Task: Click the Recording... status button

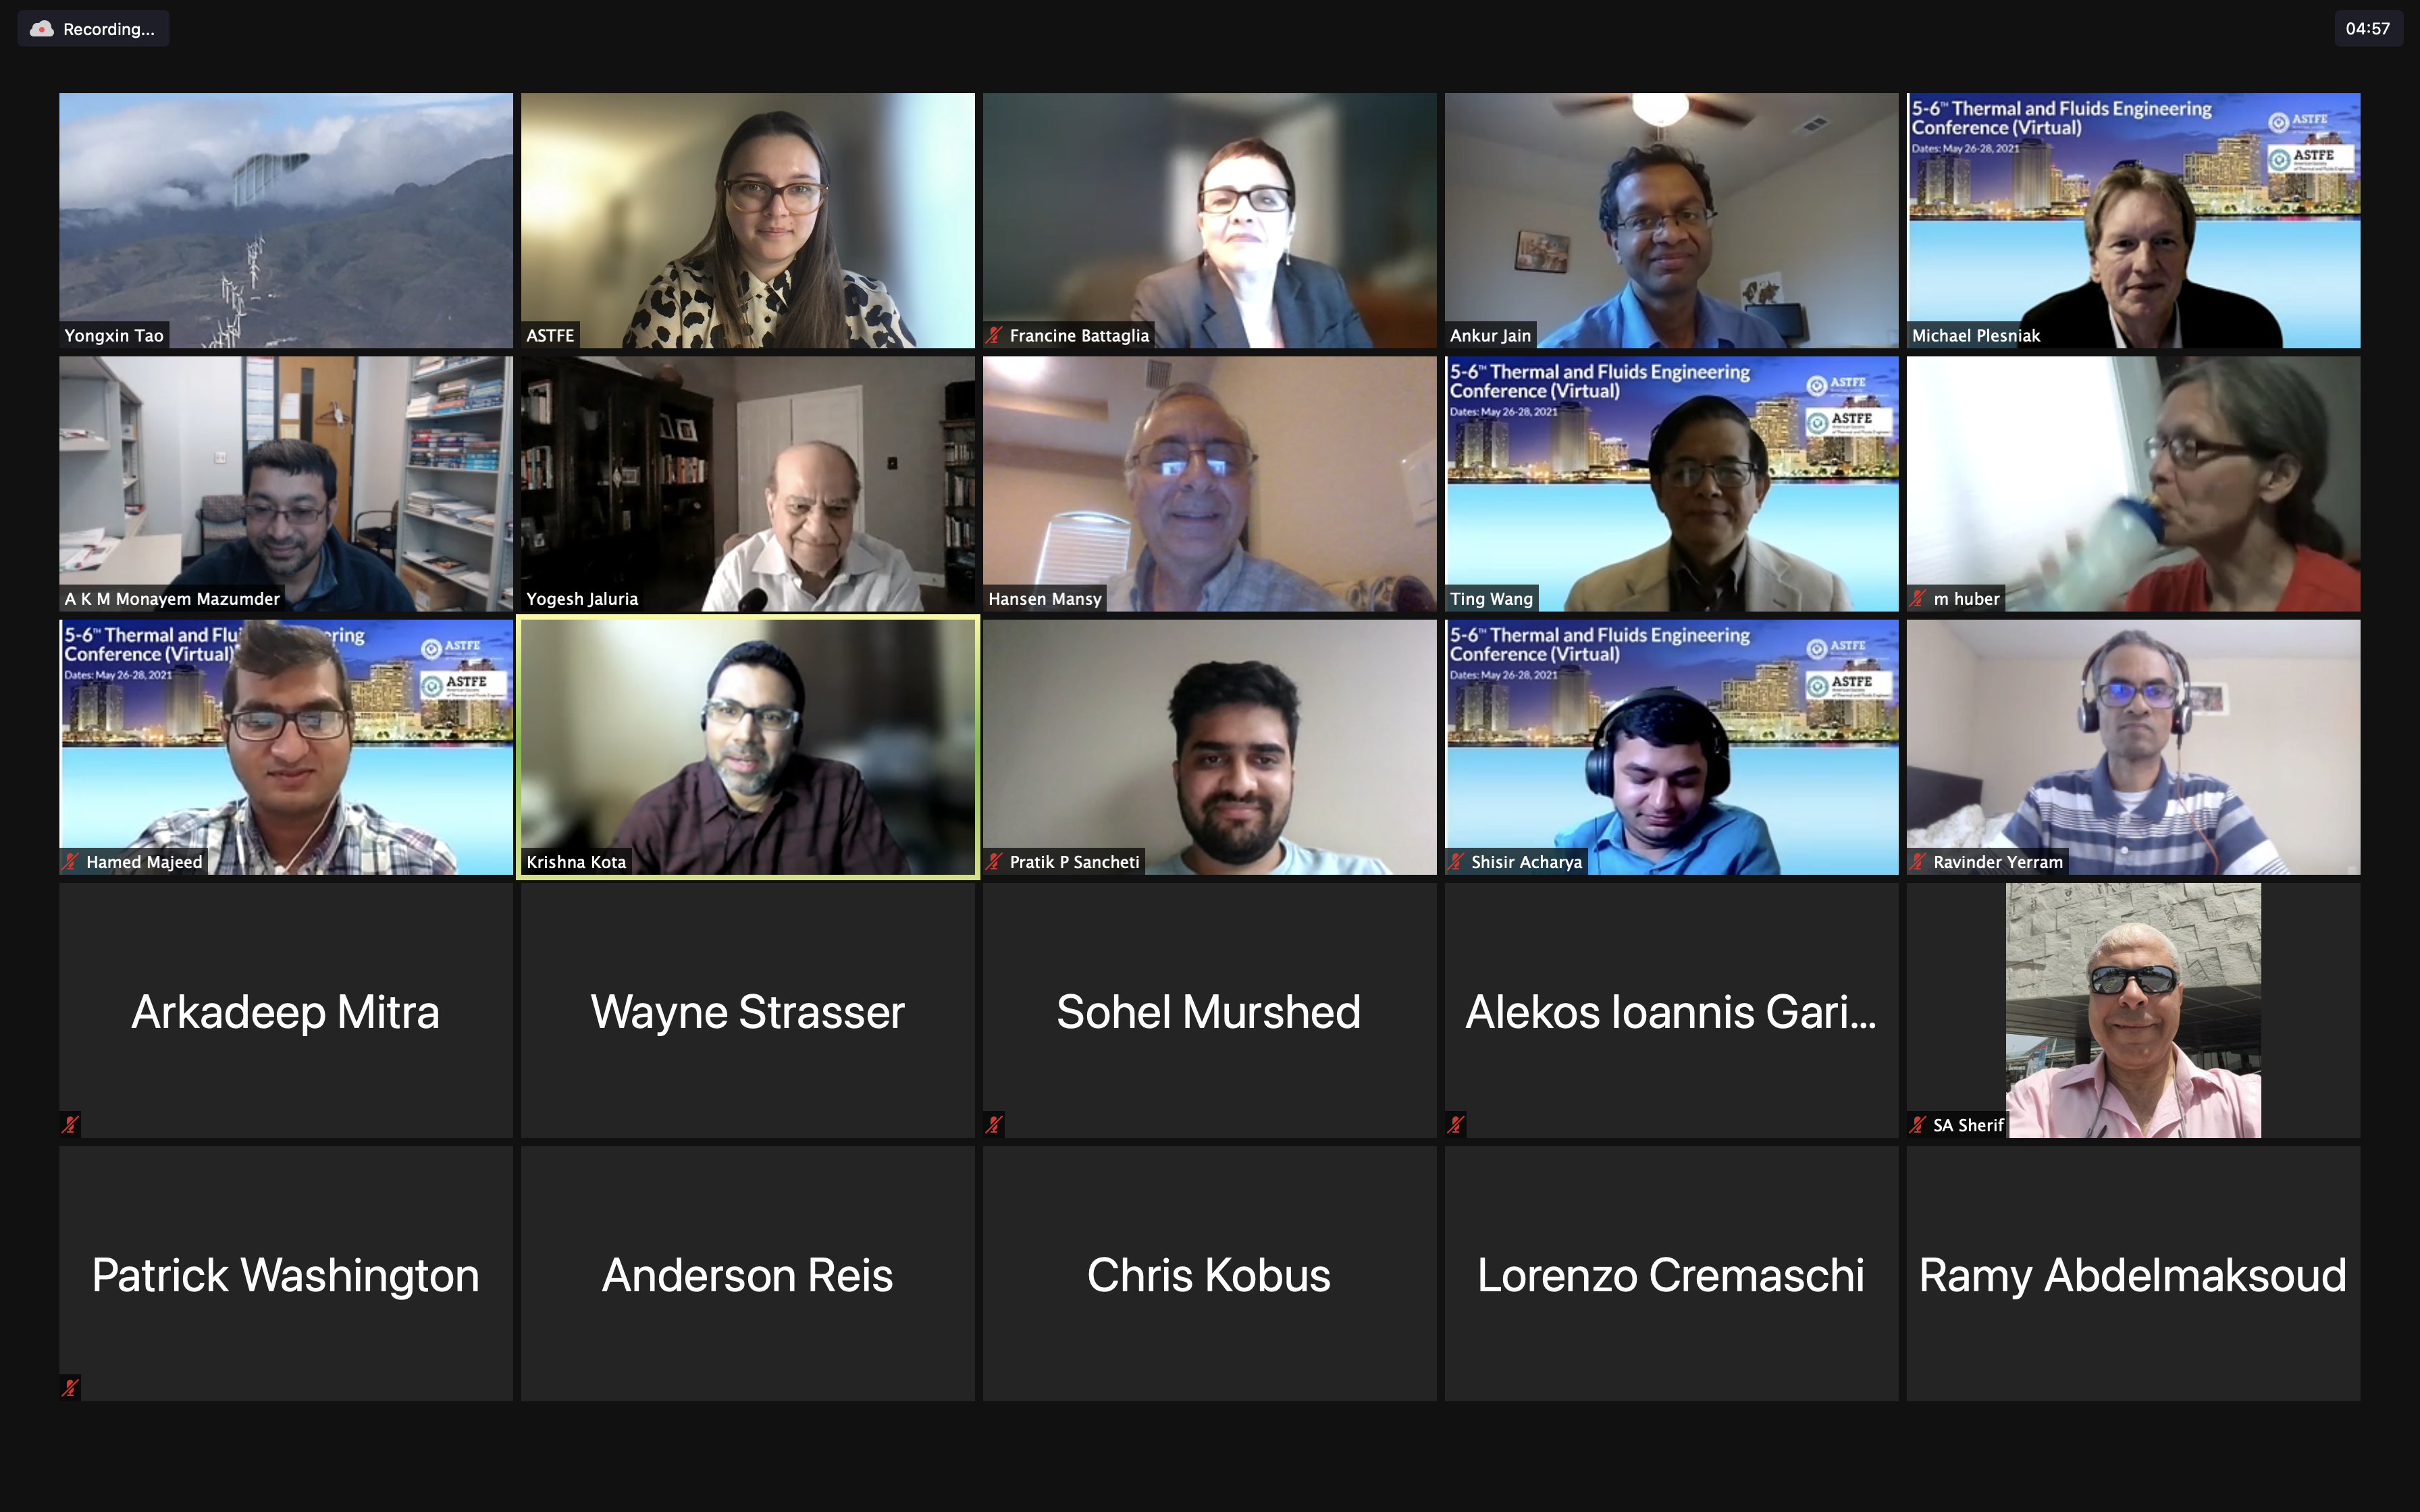Action: [x=93, y=29]
